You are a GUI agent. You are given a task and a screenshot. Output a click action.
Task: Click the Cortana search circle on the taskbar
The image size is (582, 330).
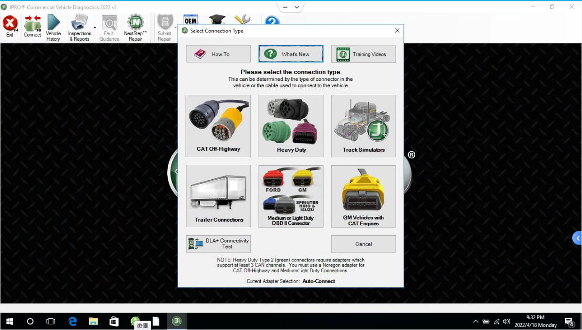pos(30,322)
